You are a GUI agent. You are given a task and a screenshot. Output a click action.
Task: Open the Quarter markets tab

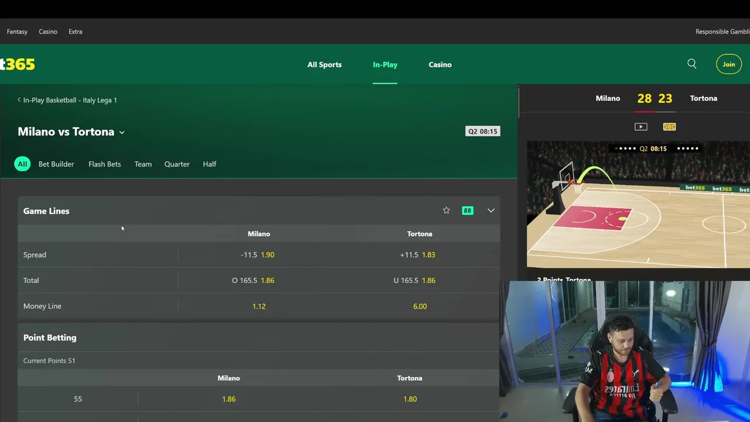click(177, 164)
